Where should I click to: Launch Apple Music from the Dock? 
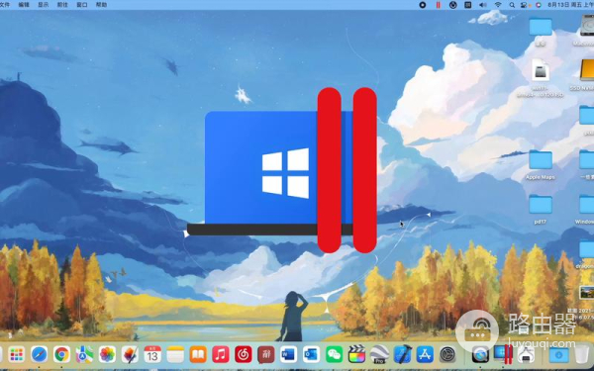click(221, 355)
